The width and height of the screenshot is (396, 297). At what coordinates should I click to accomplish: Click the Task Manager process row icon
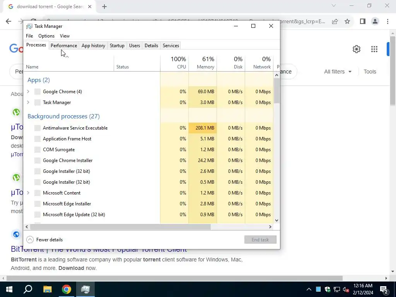pyautogui.click(x=38, y=102)
